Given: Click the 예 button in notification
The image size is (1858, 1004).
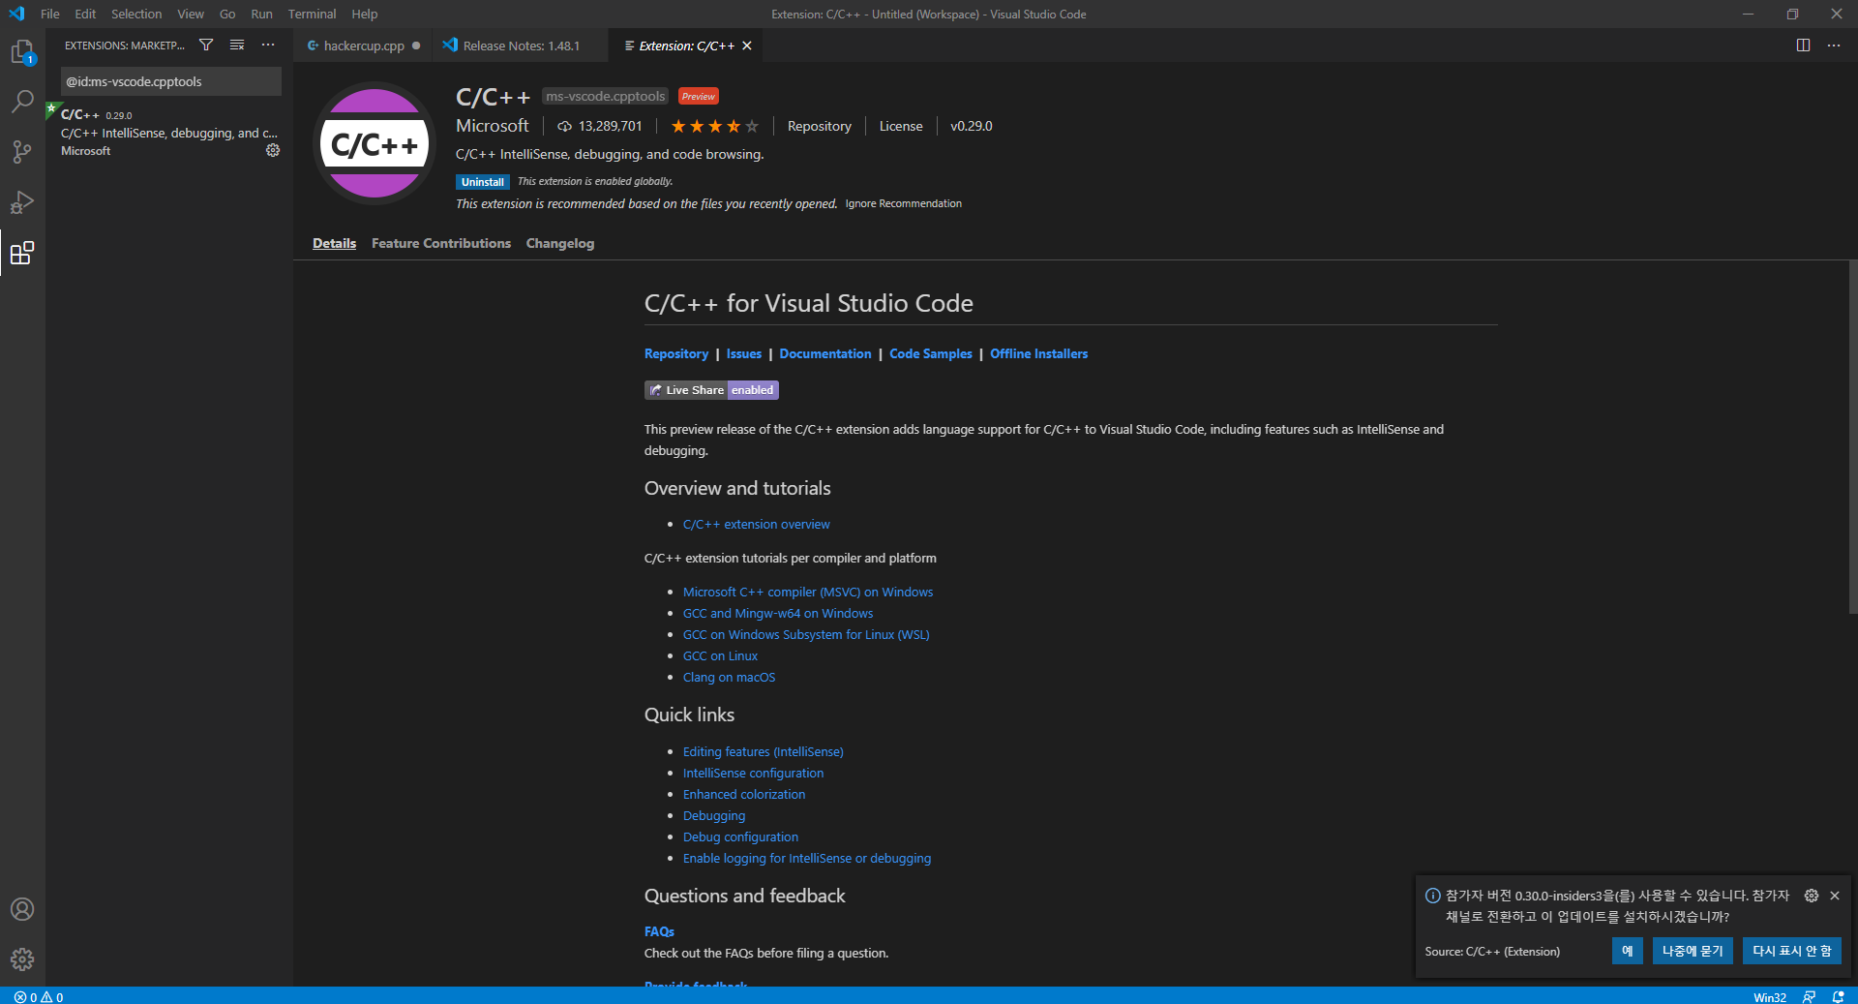Looking at the screenshot, I should pos(1628,951).
